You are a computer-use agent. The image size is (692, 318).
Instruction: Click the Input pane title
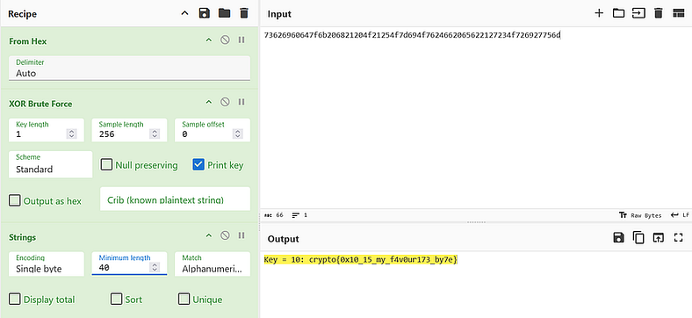[x=279, y=14]
